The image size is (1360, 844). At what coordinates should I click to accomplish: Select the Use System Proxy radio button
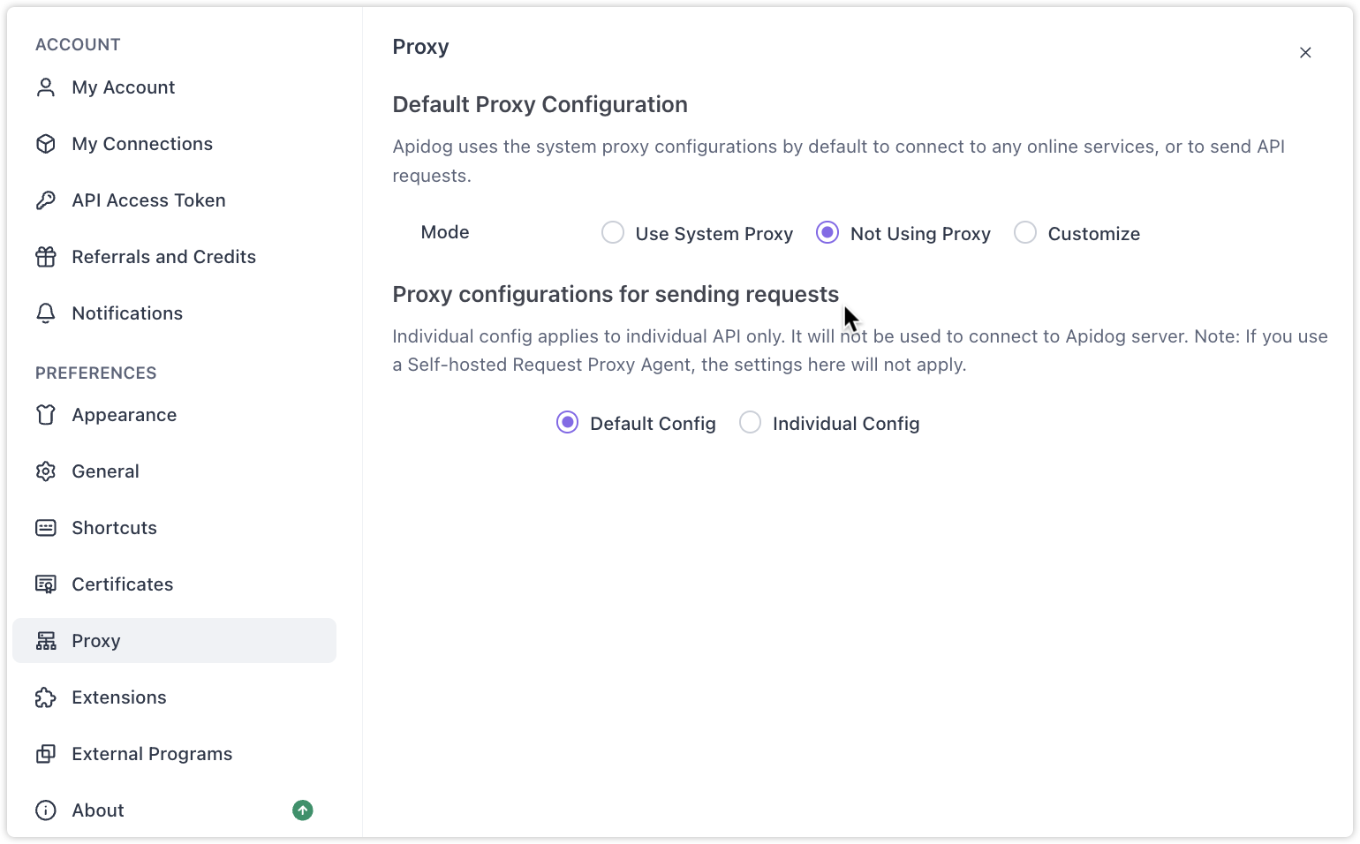(613, 232)
